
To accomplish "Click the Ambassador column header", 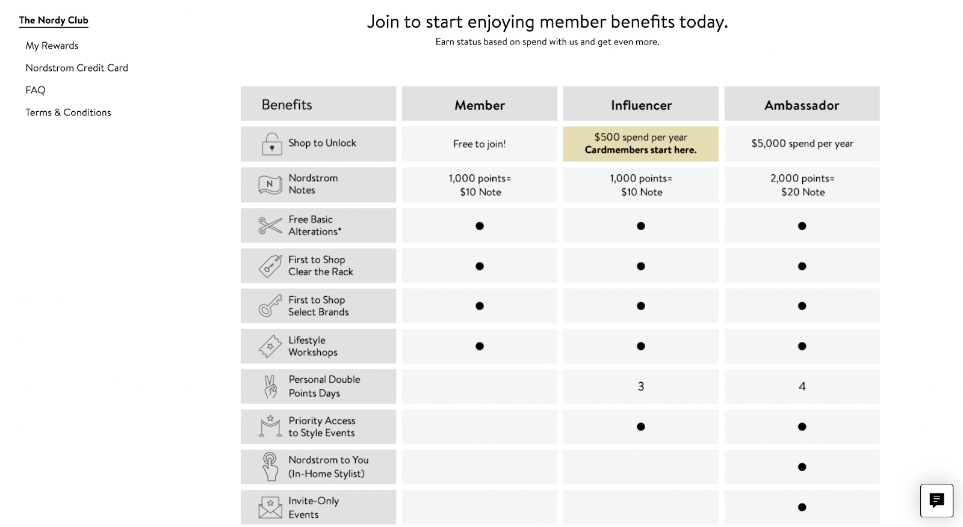I will tap(802, 104).
